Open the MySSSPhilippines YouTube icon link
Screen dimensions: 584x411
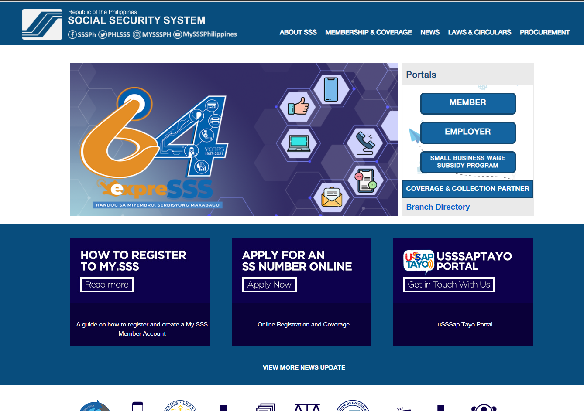[x=178, y=34]
